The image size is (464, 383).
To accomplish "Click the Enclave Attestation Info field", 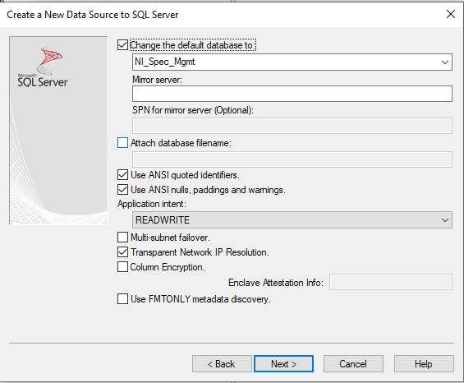I will [x=391, y=282].
